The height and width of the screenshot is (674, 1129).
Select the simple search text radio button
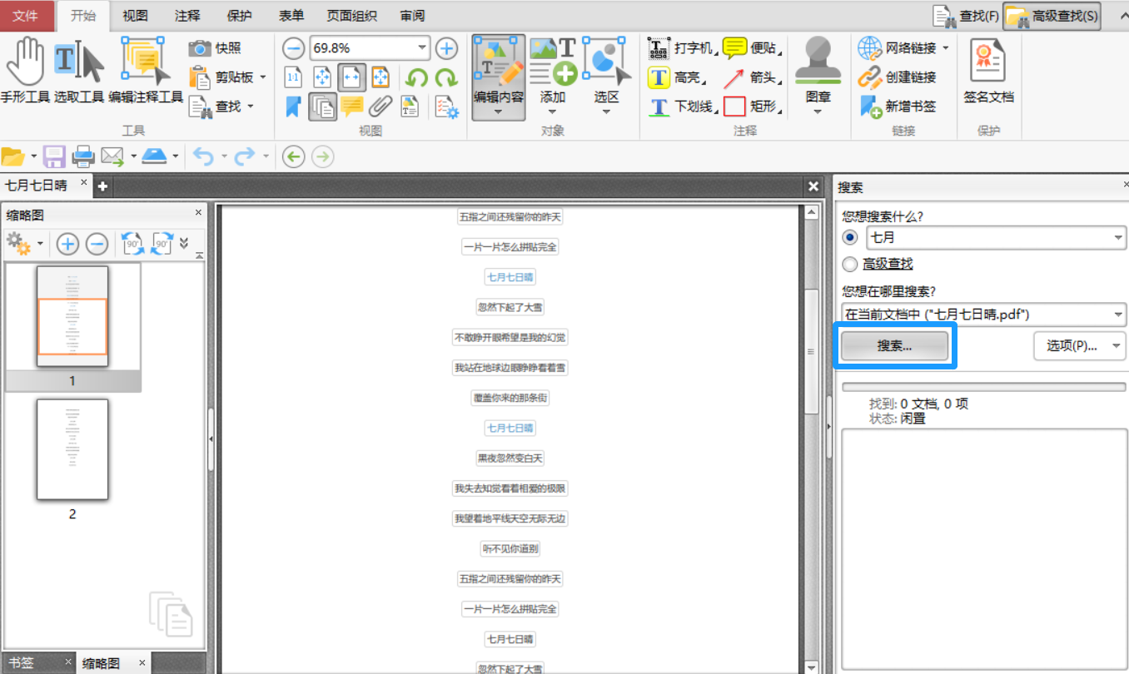849,238
